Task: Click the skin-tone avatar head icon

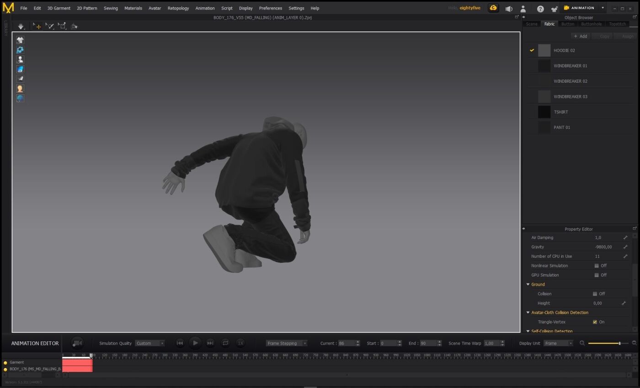Action: (x=20, y=89)
